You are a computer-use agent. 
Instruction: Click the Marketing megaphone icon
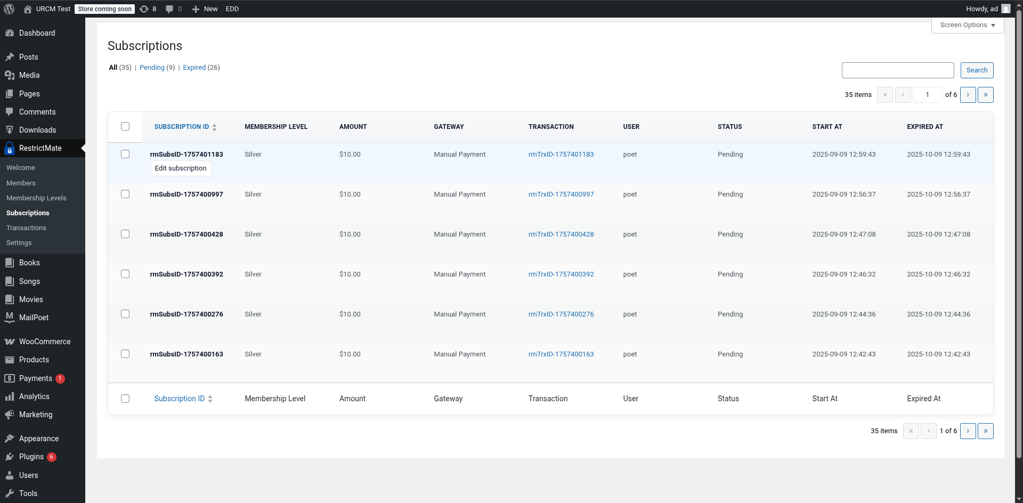pyautogui.click(x=10, y=415)
